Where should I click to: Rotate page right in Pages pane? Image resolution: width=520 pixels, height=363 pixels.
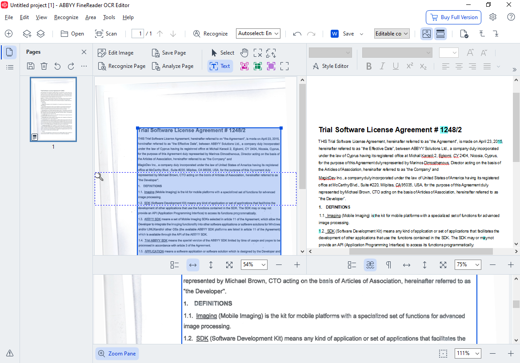(71, 66)
